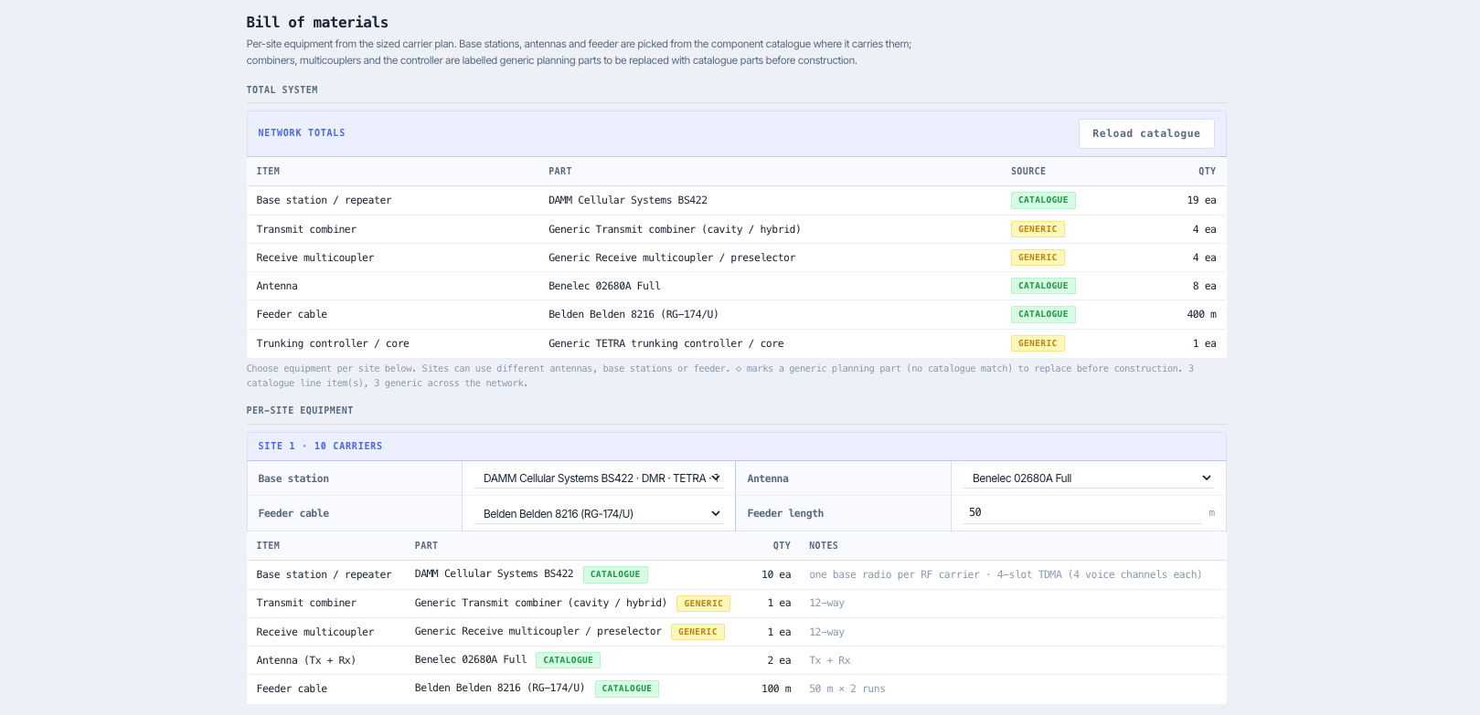This screenshot has width=1480, height=715.
Task: Click the PART column header in Network Totals
Action: [x=560, y=172]
